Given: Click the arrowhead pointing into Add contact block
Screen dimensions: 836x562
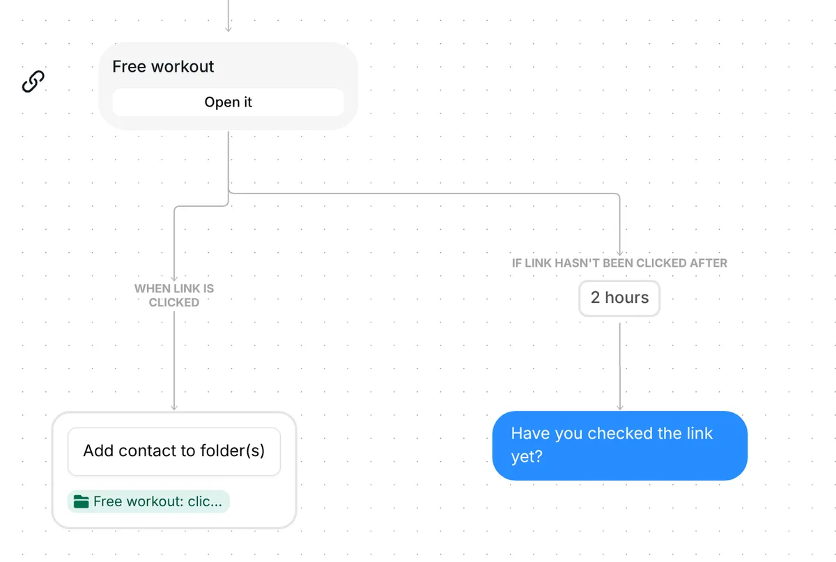Looking at the screenshot, I should tap(174, 407).
